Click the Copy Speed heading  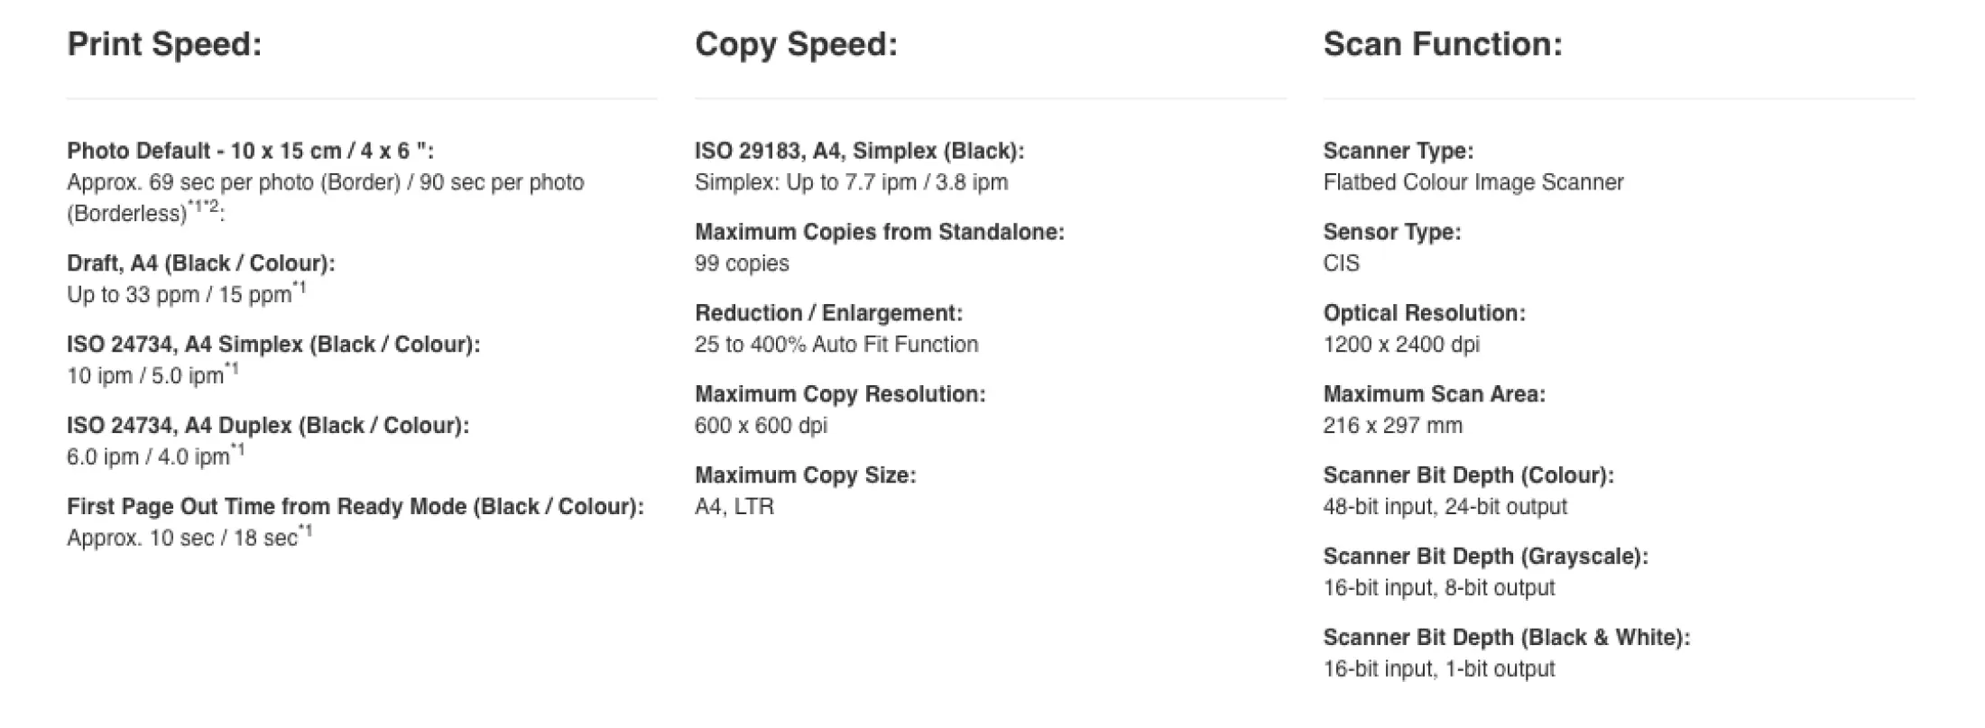796,44
